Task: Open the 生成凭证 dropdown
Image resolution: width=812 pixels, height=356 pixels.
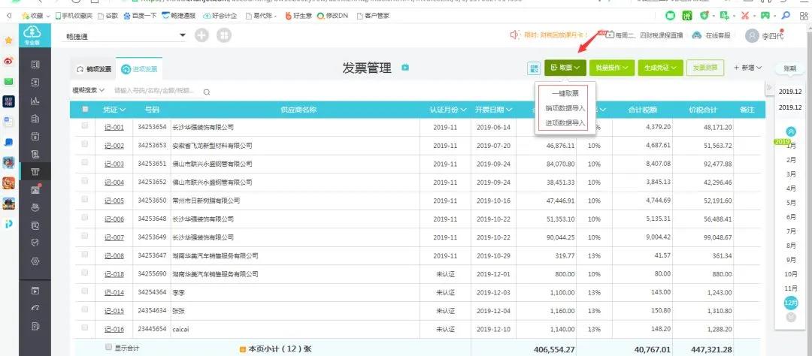Action: (x=659, y=68)
